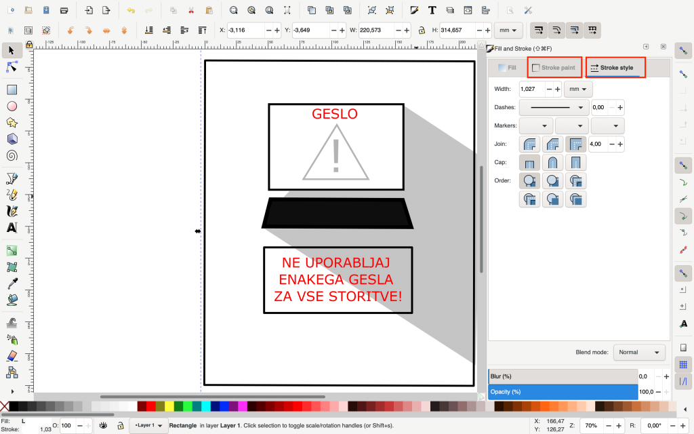Open the end marker dropdown
The height and width of the screenshot is (434, 694).
point(608,125)
